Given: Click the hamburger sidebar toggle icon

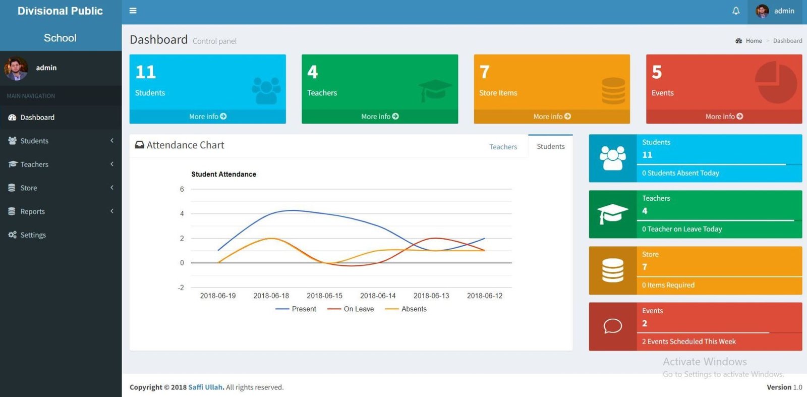Looking at the screenshot, I should tap(133, 11).
